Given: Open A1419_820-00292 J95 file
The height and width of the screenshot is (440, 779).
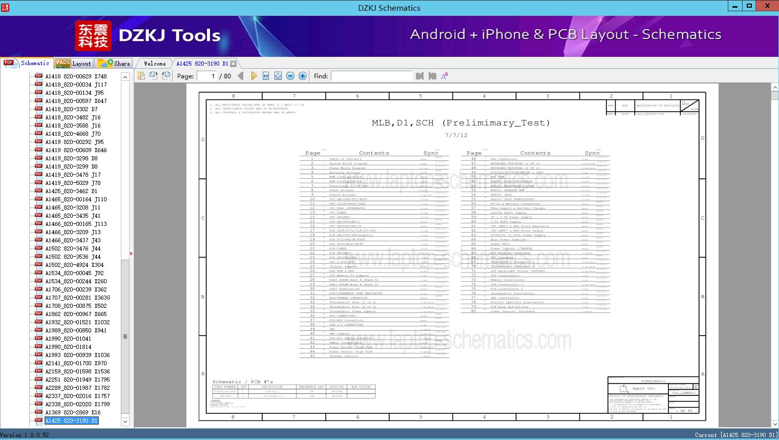Looking at the screenshot, I should click(x=74, y=142).
